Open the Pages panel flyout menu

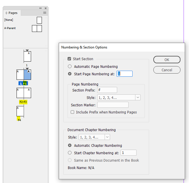coord(45,13)
